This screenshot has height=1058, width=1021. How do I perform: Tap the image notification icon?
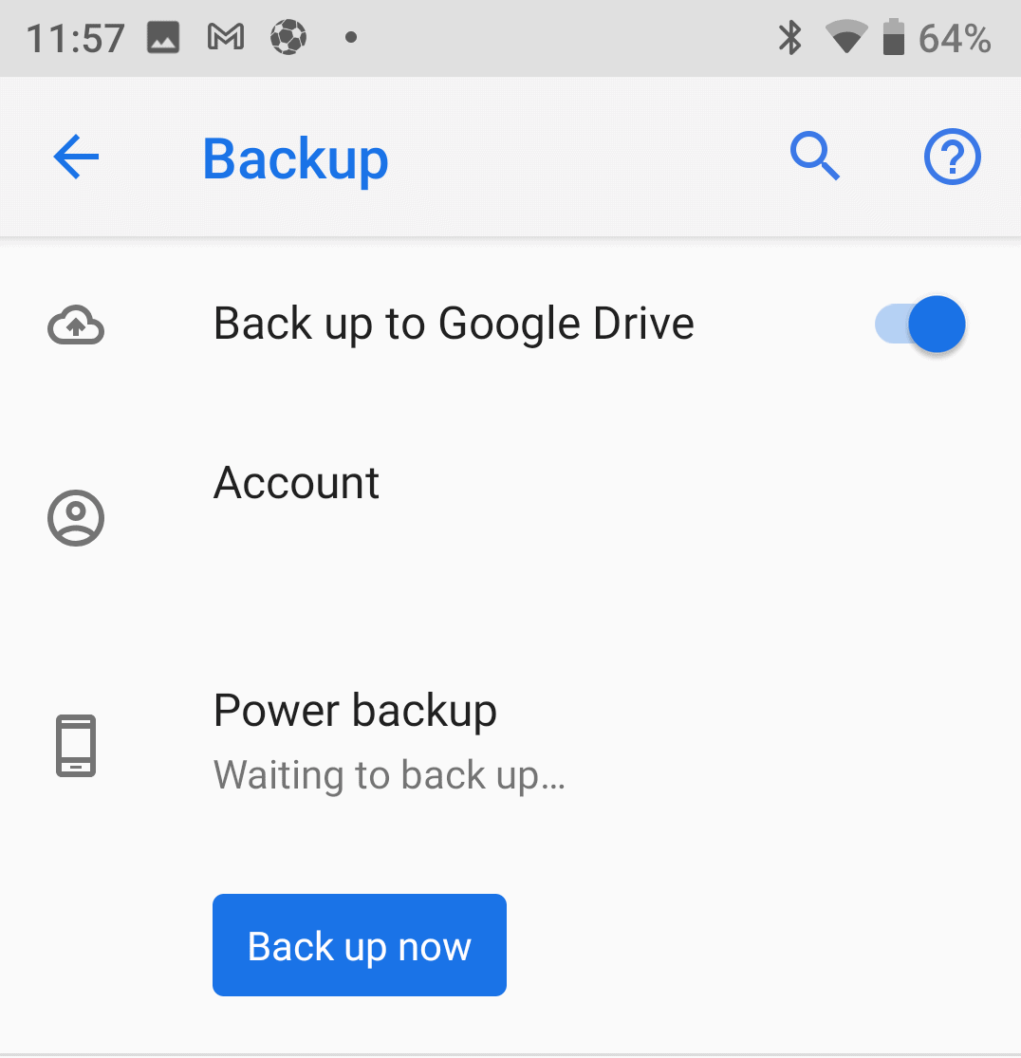click(163, 37)
